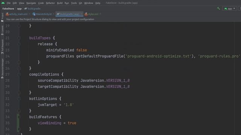Open the Build menu
This screenshot has width=241, height=135.
[59, 3]
